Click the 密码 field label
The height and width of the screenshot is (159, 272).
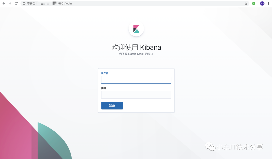pos(104,88)
